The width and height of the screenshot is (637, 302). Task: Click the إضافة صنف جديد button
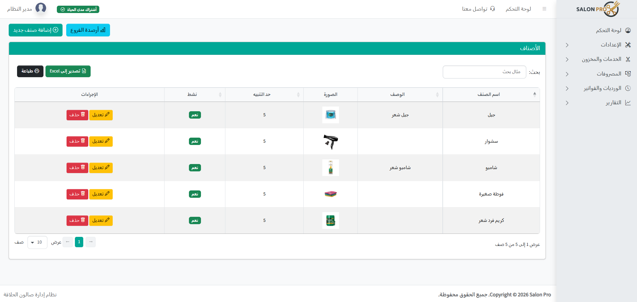35,30
